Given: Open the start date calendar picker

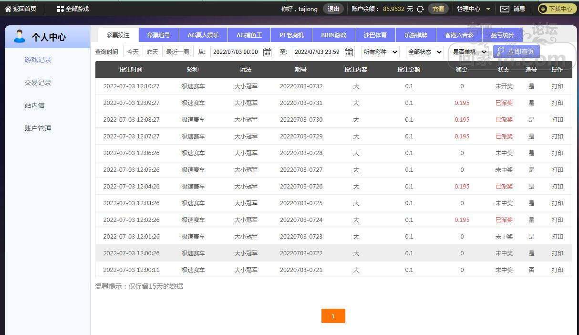Looking at the screenshot, I should click(x=267, y=52).
